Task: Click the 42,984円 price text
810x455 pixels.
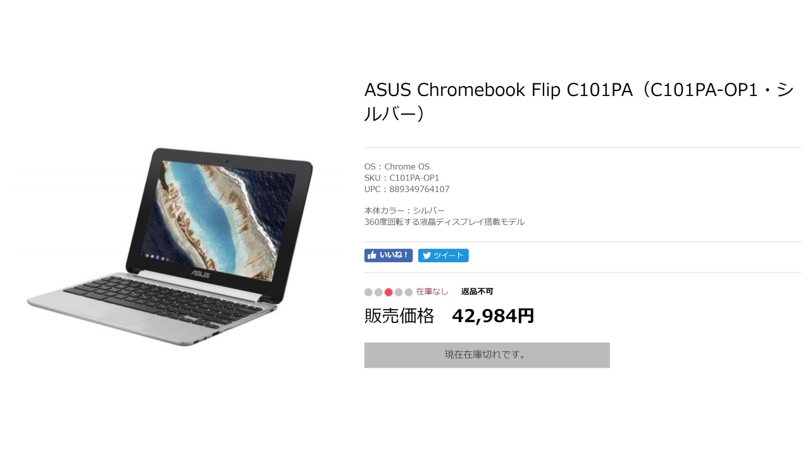Action: pos(493,315)
